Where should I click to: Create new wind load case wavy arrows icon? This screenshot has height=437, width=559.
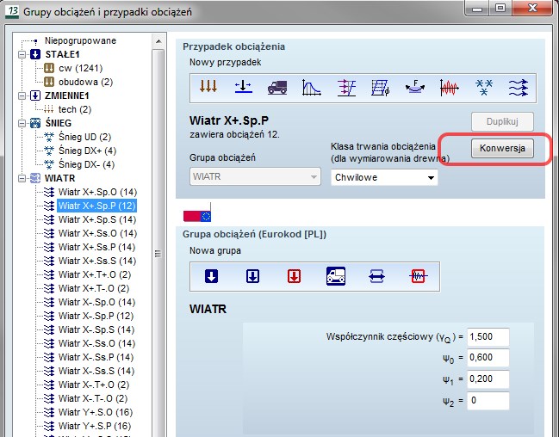coord(516,86)
